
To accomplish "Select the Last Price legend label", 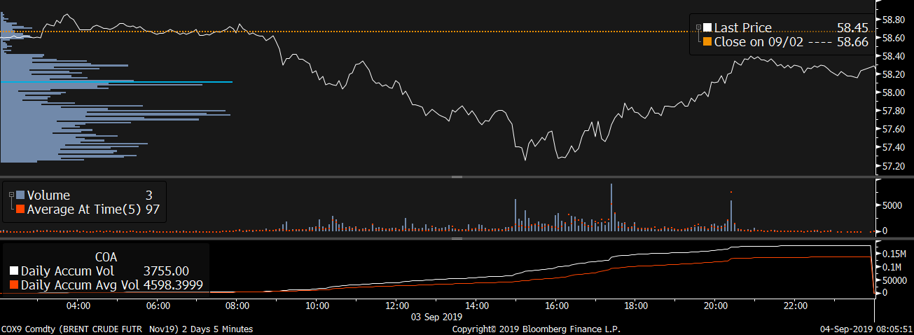I will click(743, 28).
